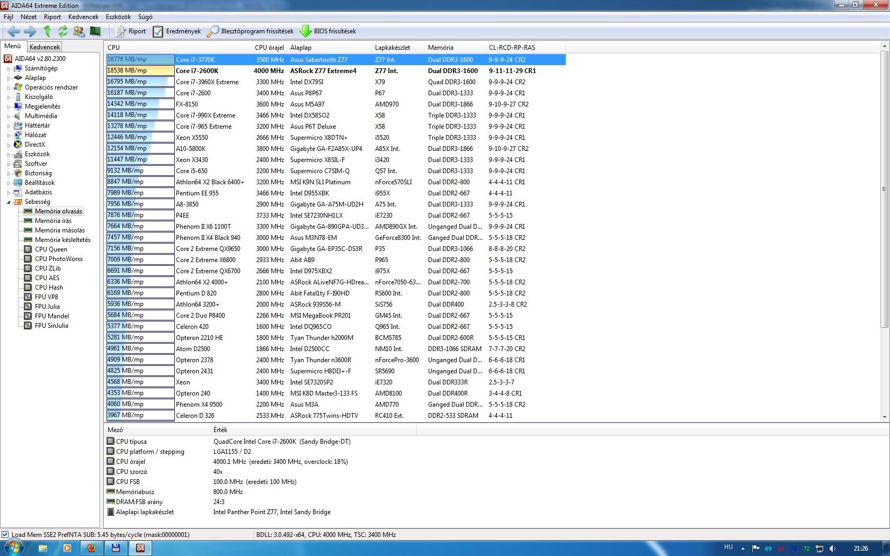Click the results list scroll-down arrow
Viewport: 890px width, 556px height.
pyautogui.click(x=884, y=417)
